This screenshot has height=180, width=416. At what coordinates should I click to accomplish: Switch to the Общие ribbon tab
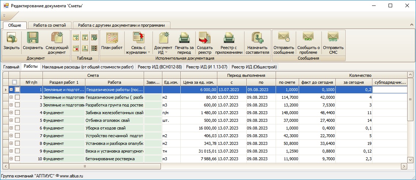pyautogui.click(x=15, y=25)
